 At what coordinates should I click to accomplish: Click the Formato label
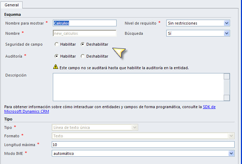tap(12, 136)
